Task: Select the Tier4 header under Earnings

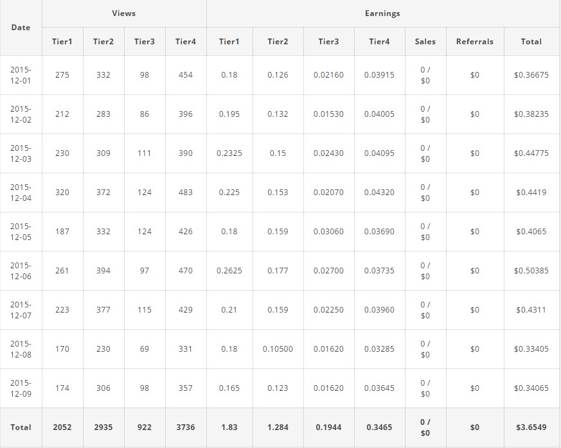Action: pos(379,42)
